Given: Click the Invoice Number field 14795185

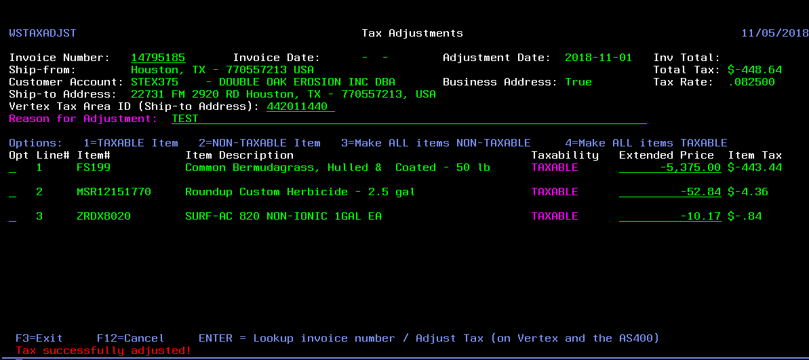Looking at the screenshot, I should pyautogui.click(x=158, y=58).
